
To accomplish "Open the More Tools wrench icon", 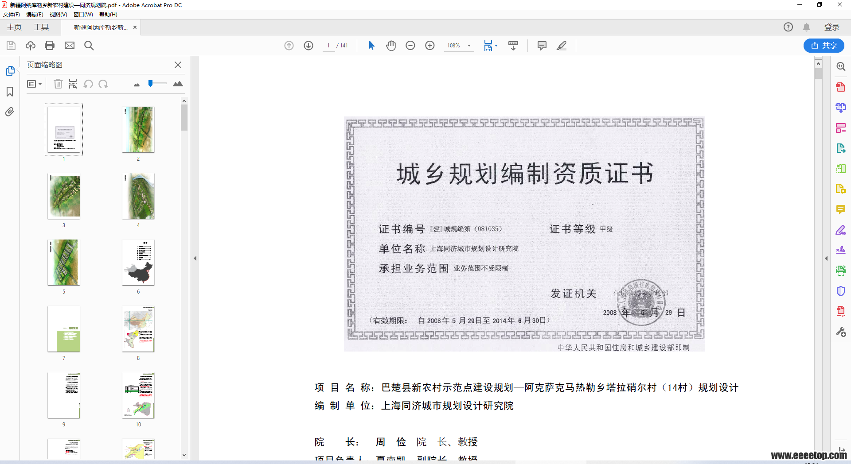I will 840,332.
